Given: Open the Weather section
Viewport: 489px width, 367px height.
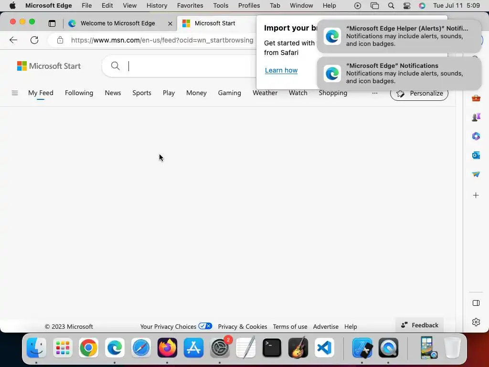Looking at the screenshot, I should pos(265,93).
